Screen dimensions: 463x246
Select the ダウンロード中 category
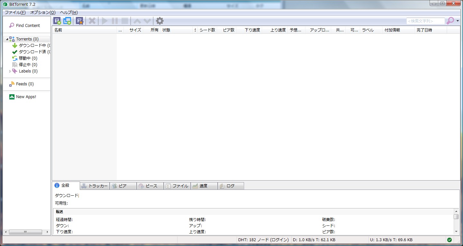[31, 46]
